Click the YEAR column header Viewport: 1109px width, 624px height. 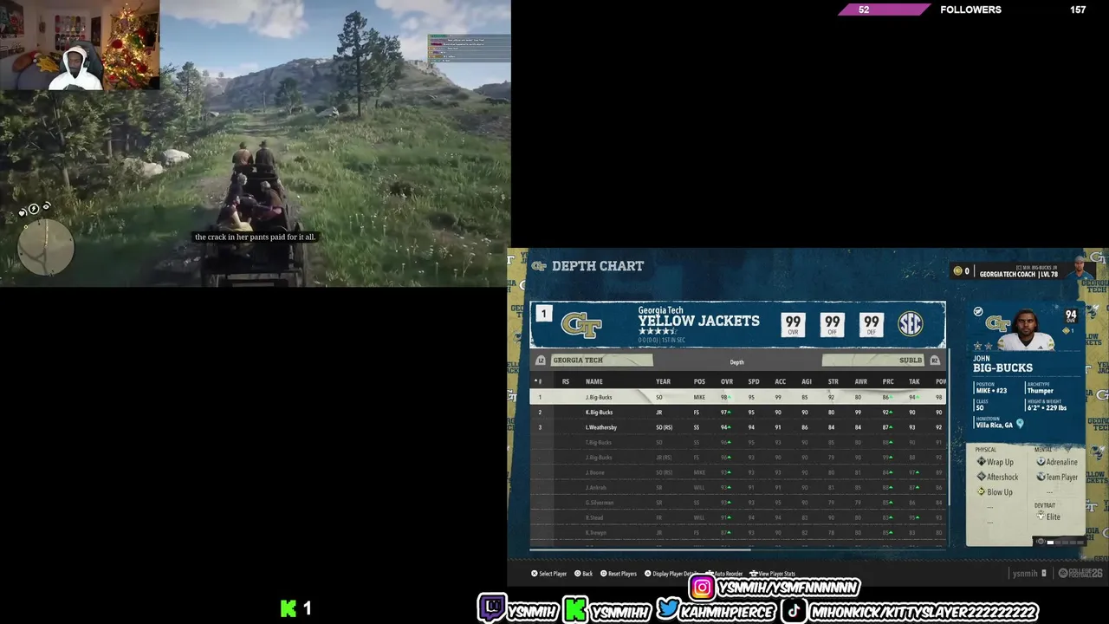pos(663,381)
